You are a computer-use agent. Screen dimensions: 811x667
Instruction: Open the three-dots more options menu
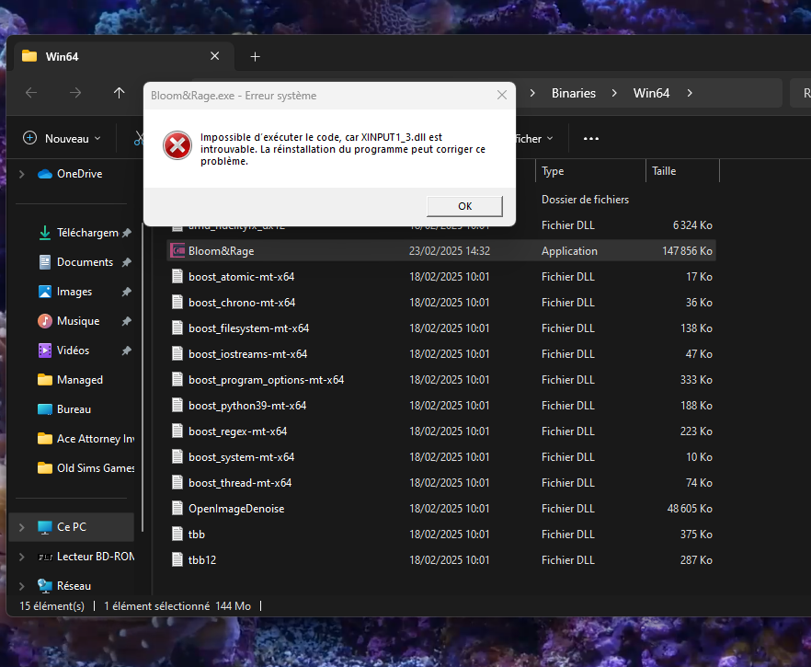590,139
